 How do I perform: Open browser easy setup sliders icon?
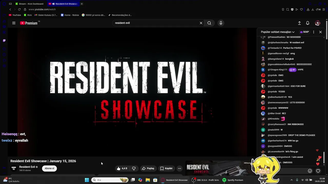point(324,9)
